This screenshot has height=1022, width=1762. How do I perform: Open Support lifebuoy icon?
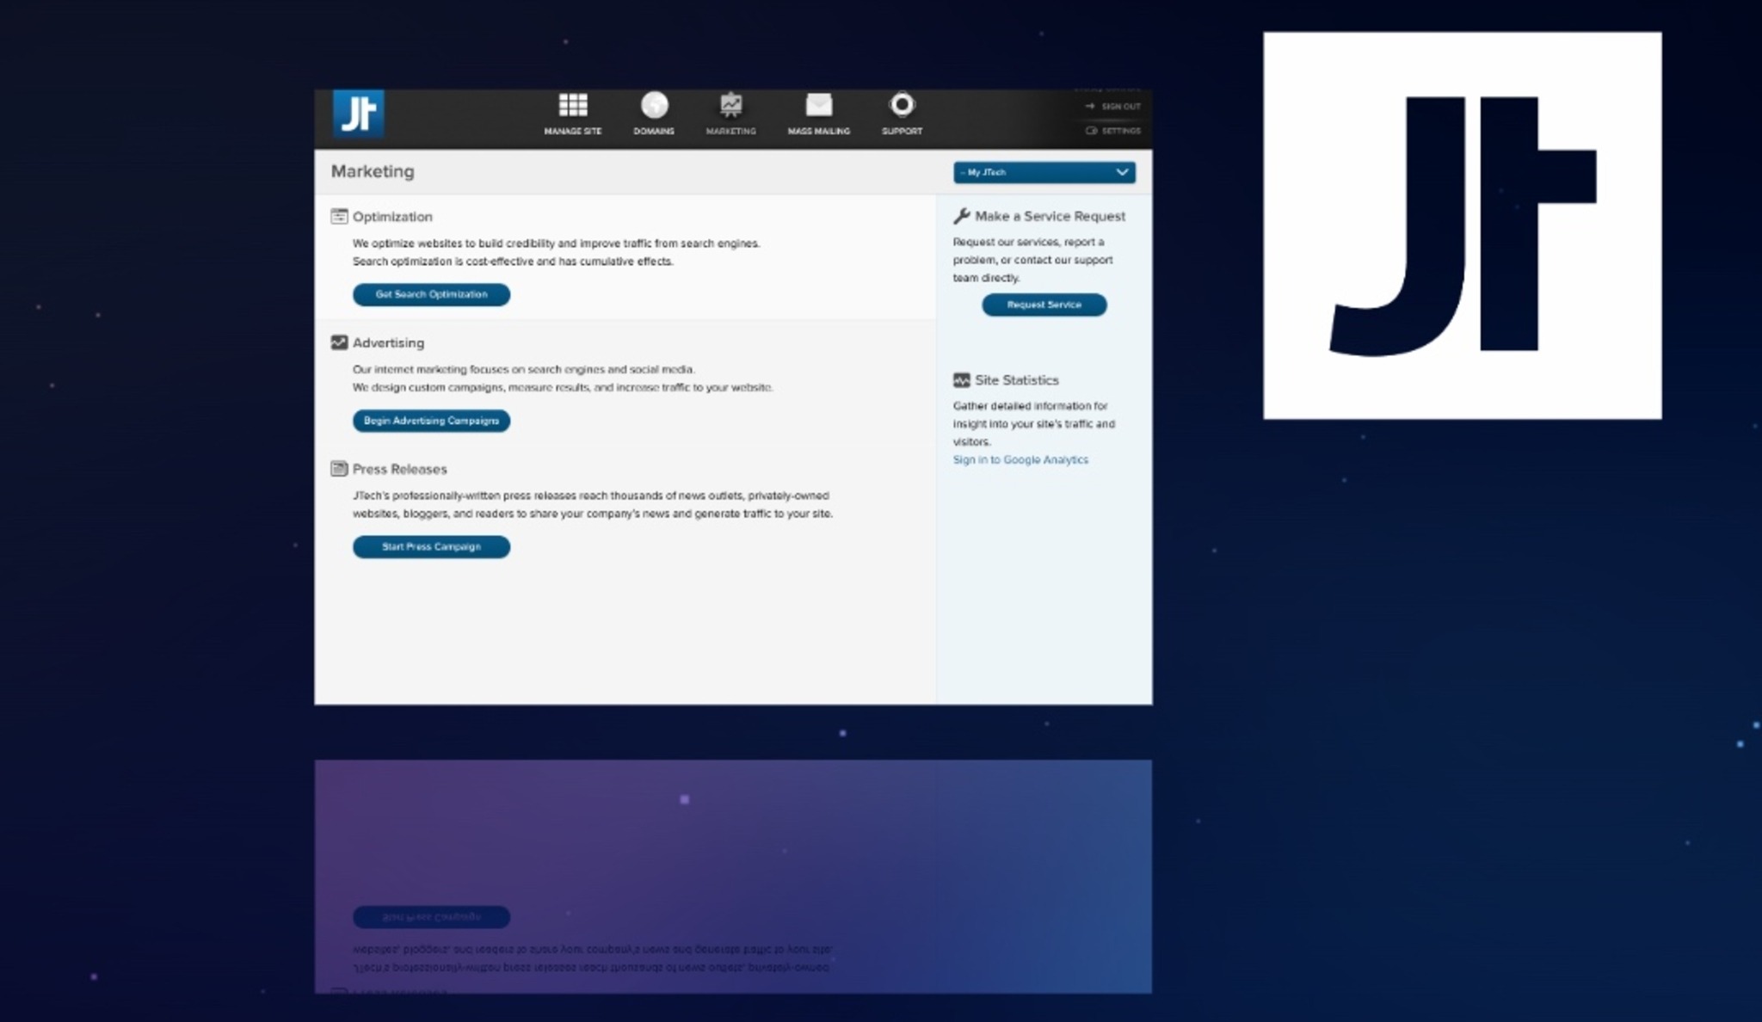point(902,105)
